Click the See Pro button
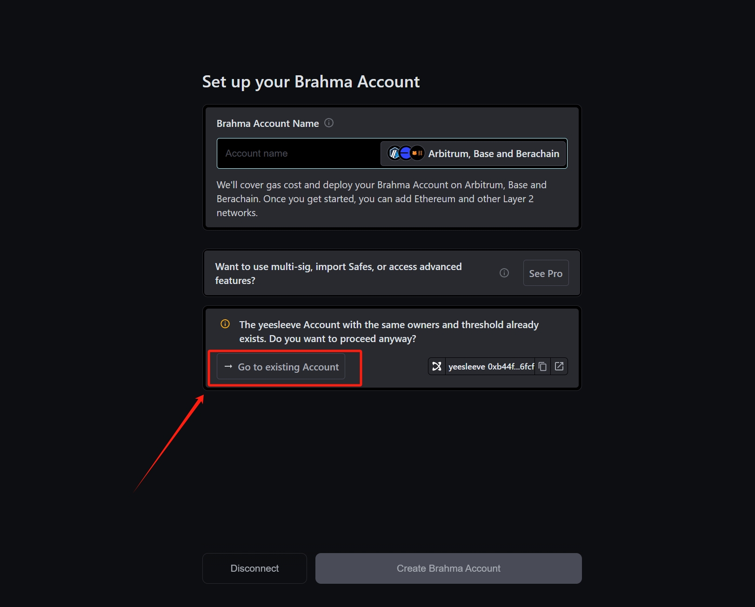 pos(546,273)
